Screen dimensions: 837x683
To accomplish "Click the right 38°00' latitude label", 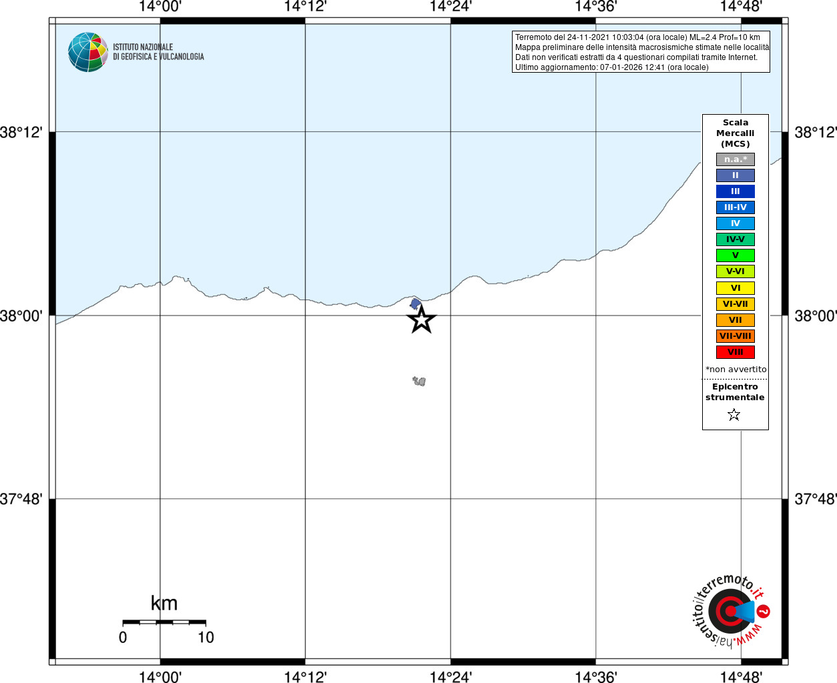I will [x=816, y=315].
